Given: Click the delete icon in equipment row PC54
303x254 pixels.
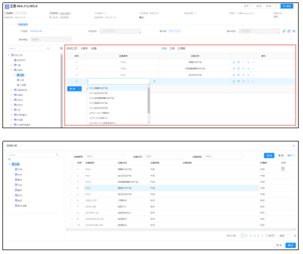Looking at the screenshot, I should [239, 69].
